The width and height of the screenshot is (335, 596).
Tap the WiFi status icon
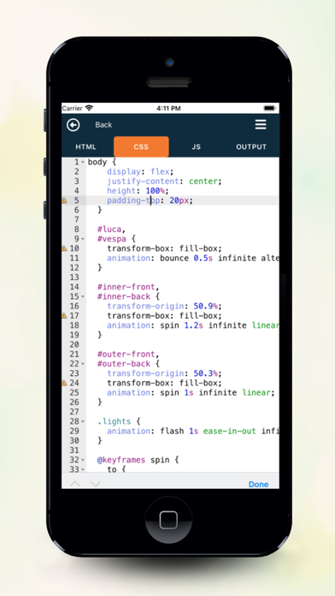(89, 109)
